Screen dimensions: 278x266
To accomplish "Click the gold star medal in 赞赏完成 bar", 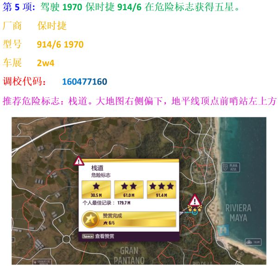I will pos(90,219).
